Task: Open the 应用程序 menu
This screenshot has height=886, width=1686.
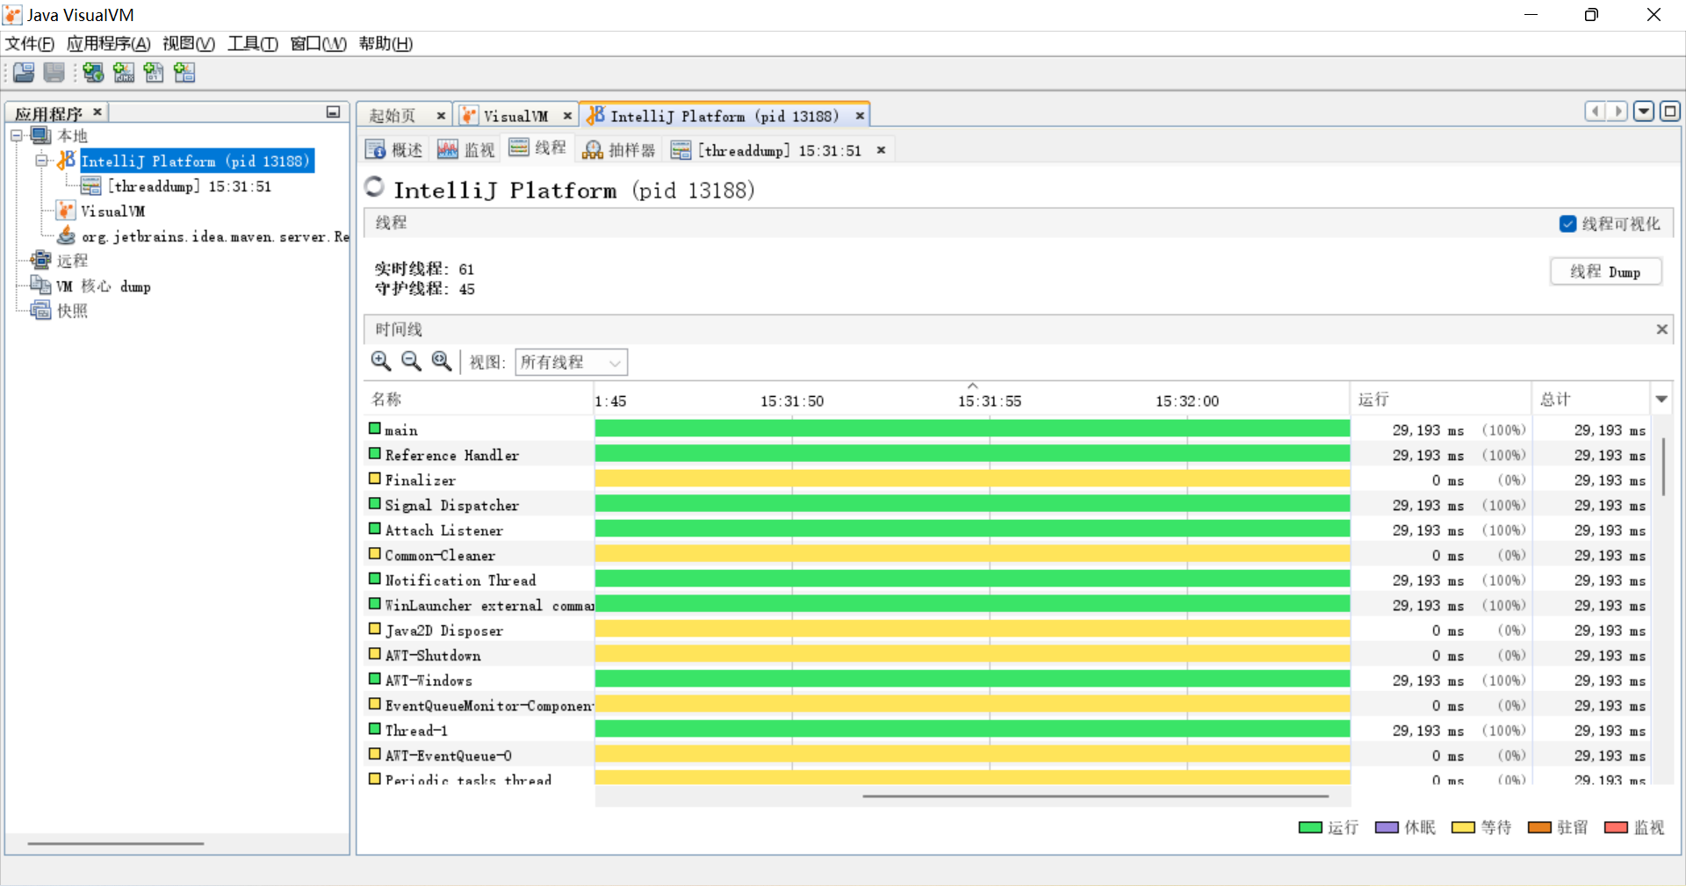Action: [x=109, y=44]
